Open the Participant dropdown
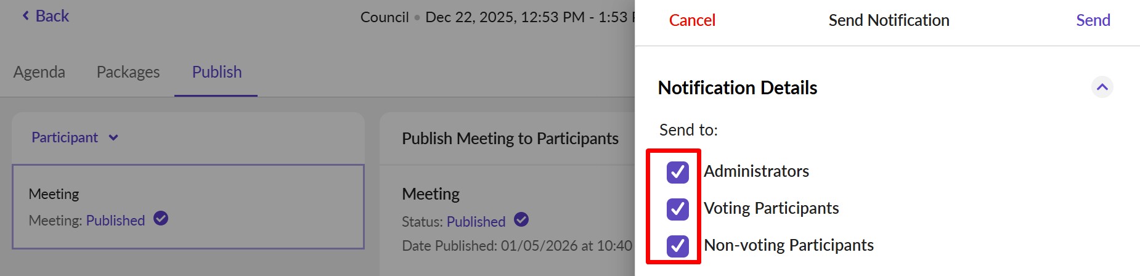 (75, 137)
